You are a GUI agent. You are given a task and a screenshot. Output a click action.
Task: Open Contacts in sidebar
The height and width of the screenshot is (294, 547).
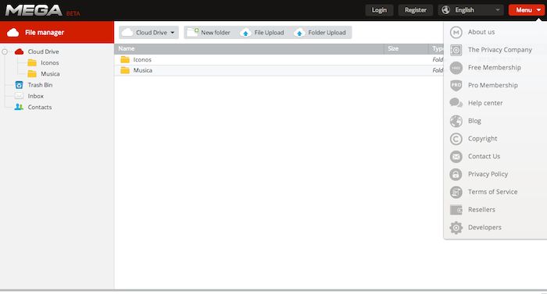point(40,108)
